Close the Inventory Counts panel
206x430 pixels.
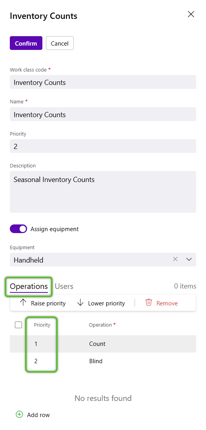(191, 14)
